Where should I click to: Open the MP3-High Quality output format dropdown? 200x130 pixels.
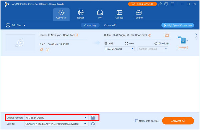coord(56,118)
